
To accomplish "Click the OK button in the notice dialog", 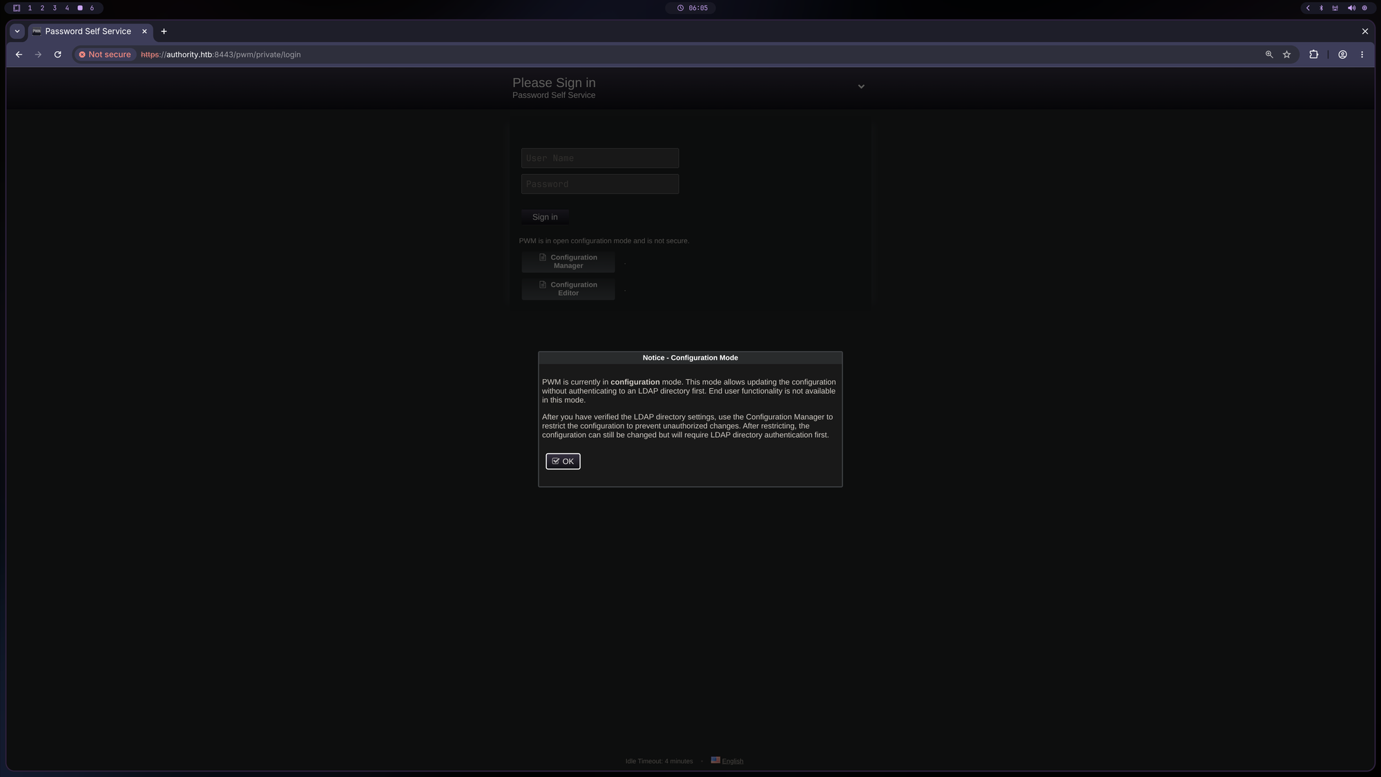I will tap(563, 461).
